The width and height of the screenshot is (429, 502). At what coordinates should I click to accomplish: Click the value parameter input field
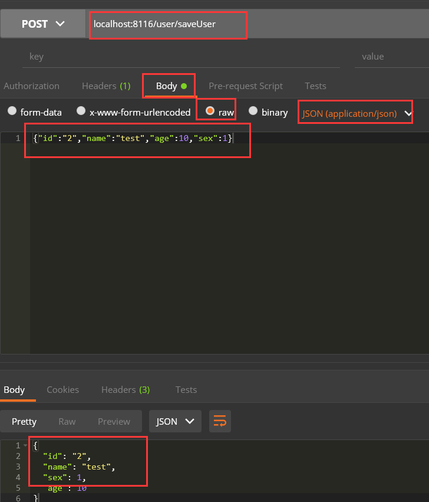point(392,57)
